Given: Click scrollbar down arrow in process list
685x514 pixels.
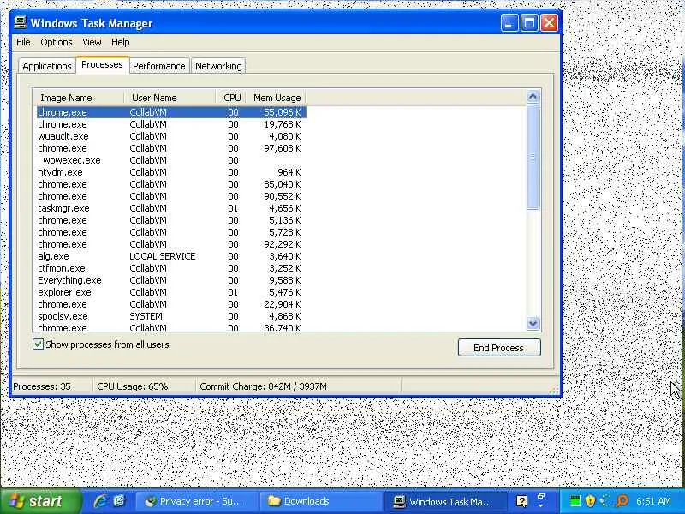Looking at the screenshot, I should tap(533, 323).
